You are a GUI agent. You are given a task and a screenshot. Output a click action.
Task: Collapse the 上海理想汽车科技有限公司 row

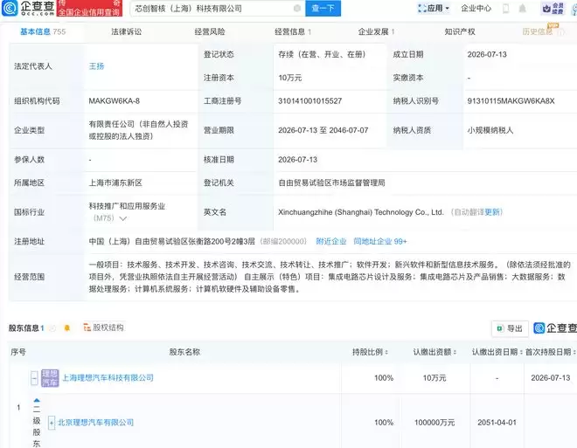point(34,378)
